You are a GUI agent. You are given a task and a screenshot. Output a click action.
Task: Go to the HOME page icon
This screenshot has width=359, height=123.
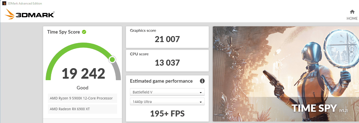pyautogui.click(x=352, y=12)
